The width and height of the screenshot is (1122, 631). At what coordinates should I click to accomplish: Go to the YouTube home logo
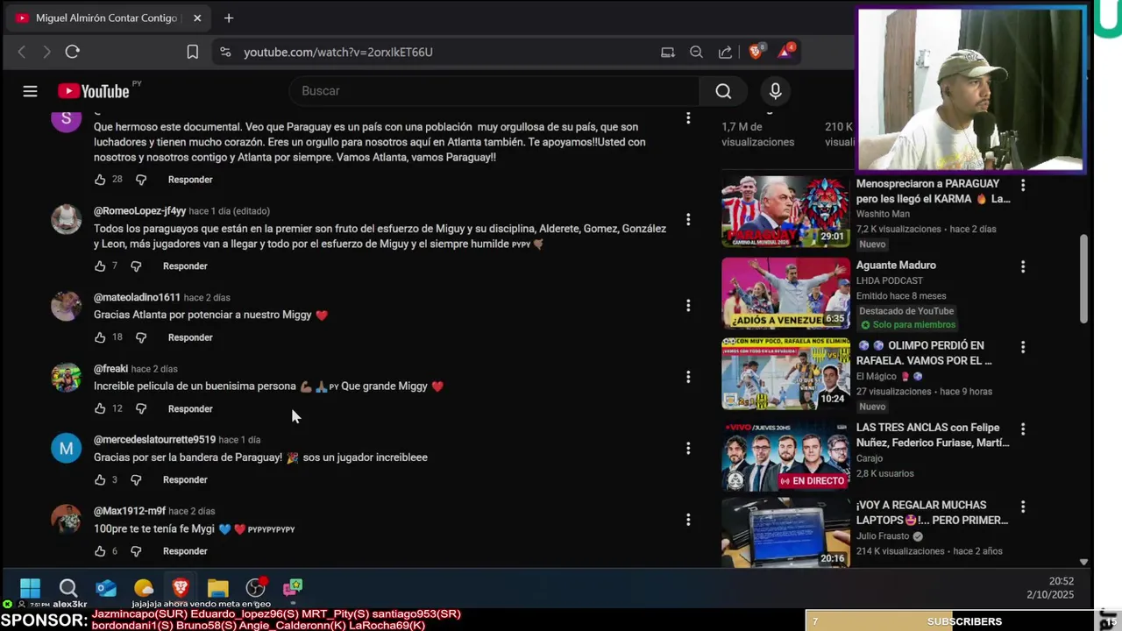(94, 91)
